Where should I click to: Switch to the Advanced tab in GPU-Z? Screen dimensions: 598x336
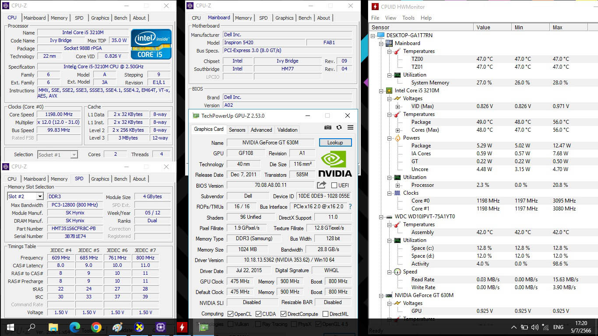click(261, 130)
